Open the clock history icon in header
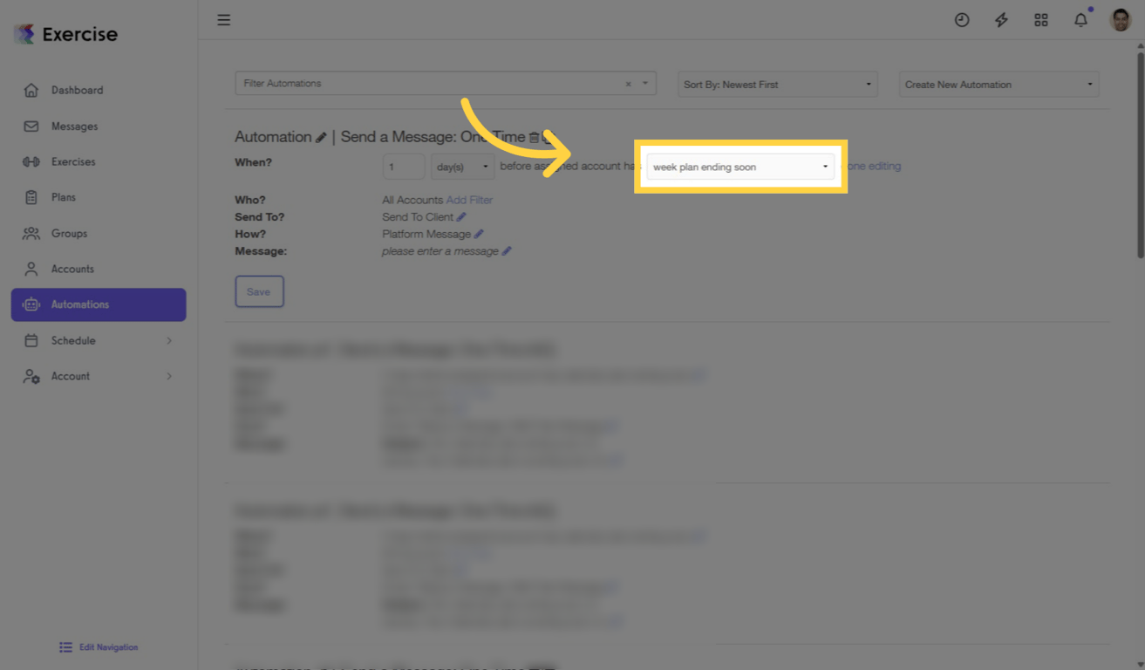The width and height of the screenshot is (1145, 670). pyautogui.click(x=962, y=19)
